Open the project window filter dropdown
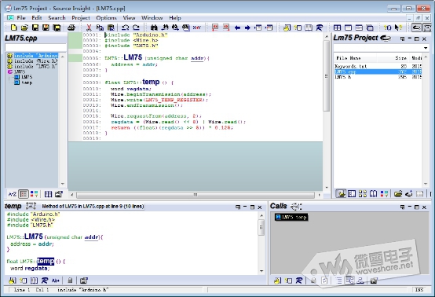Image resolution: width=435 pixels, height=297 pixels. click(426, 48)
